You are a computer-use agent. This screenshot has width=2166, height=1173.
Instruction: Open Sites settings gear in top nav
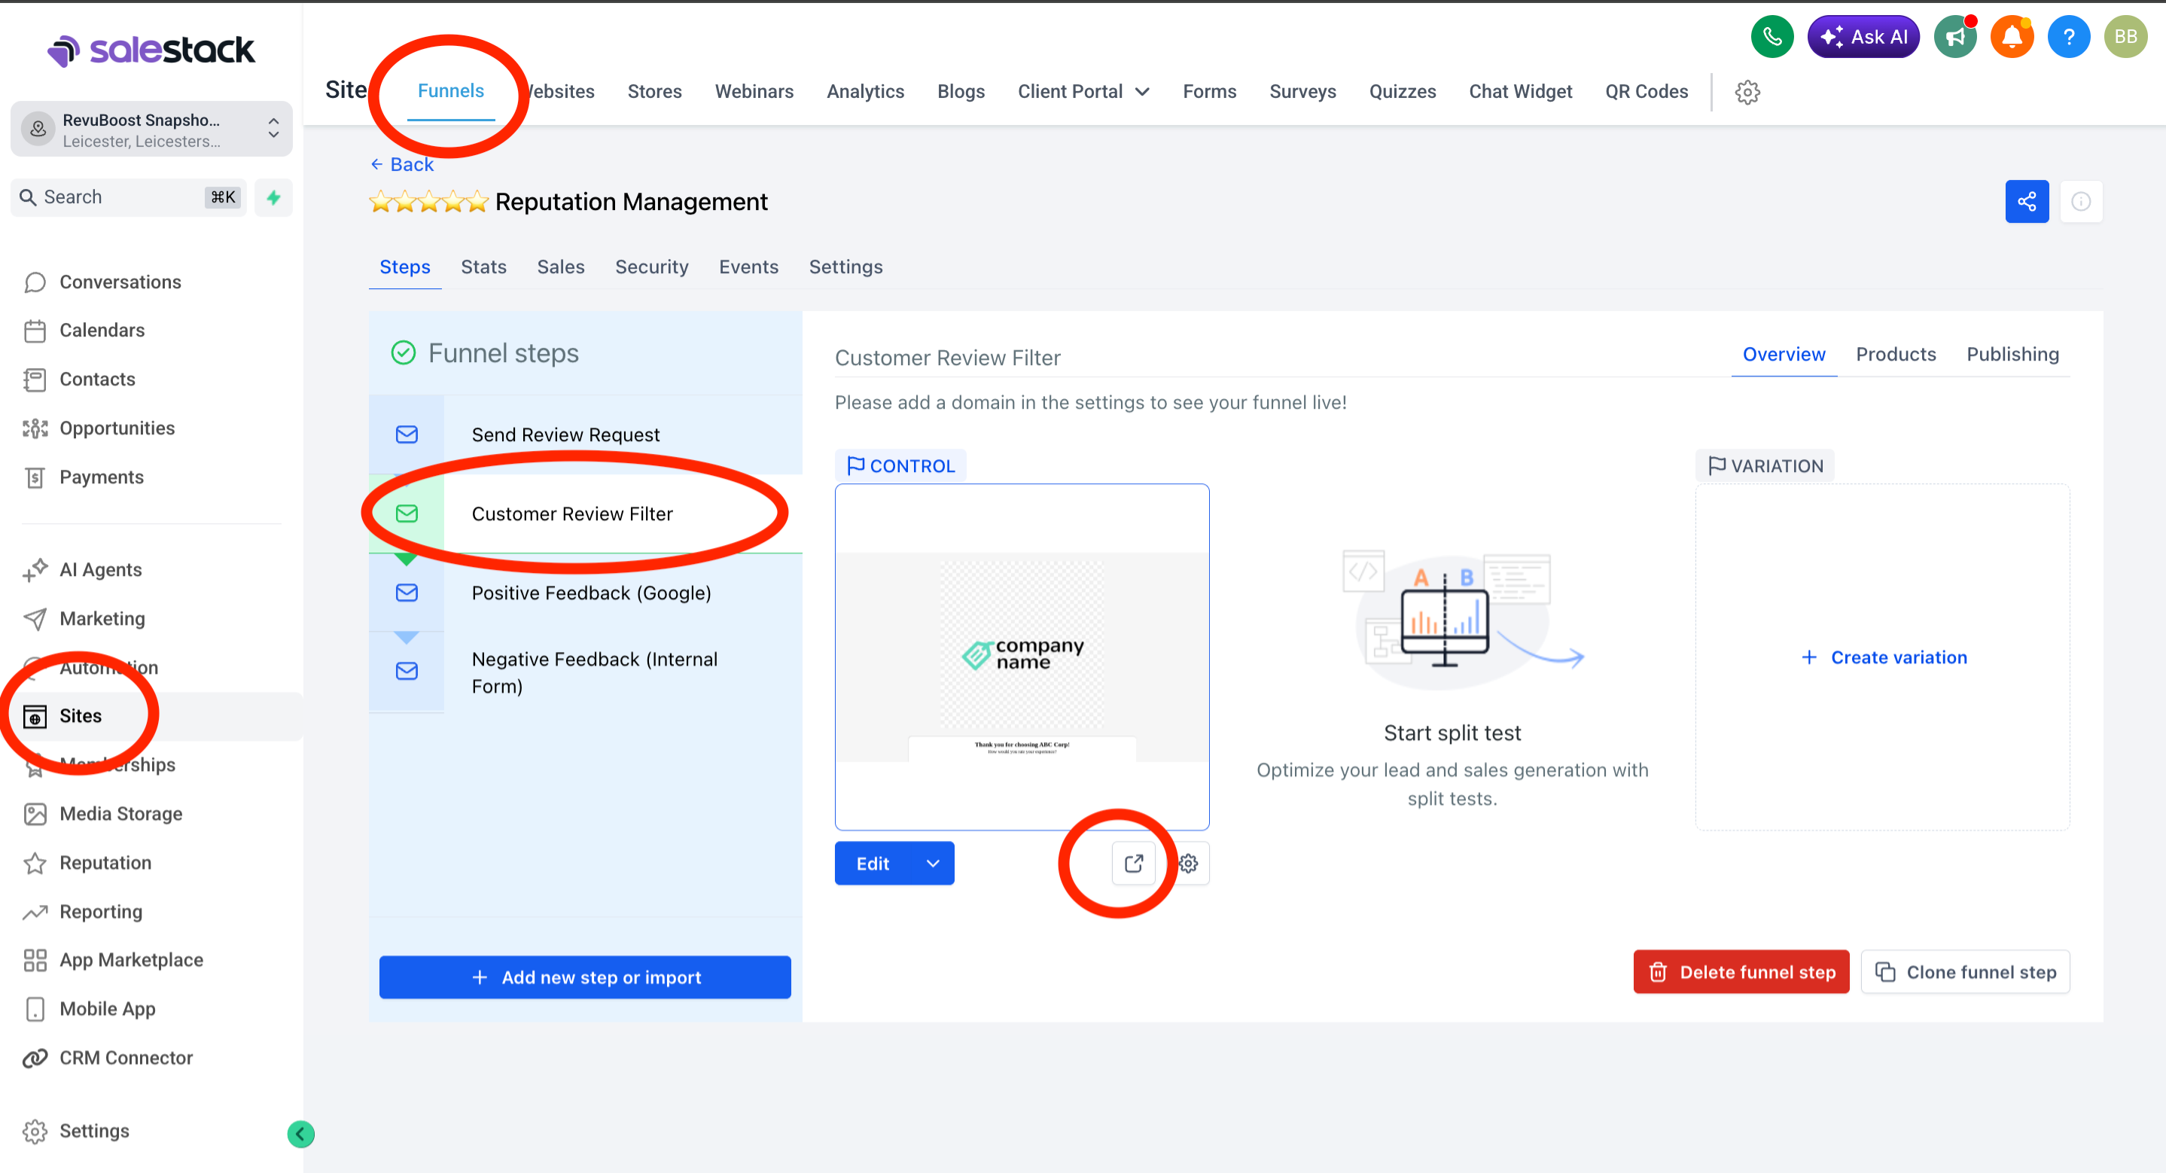1747,92
